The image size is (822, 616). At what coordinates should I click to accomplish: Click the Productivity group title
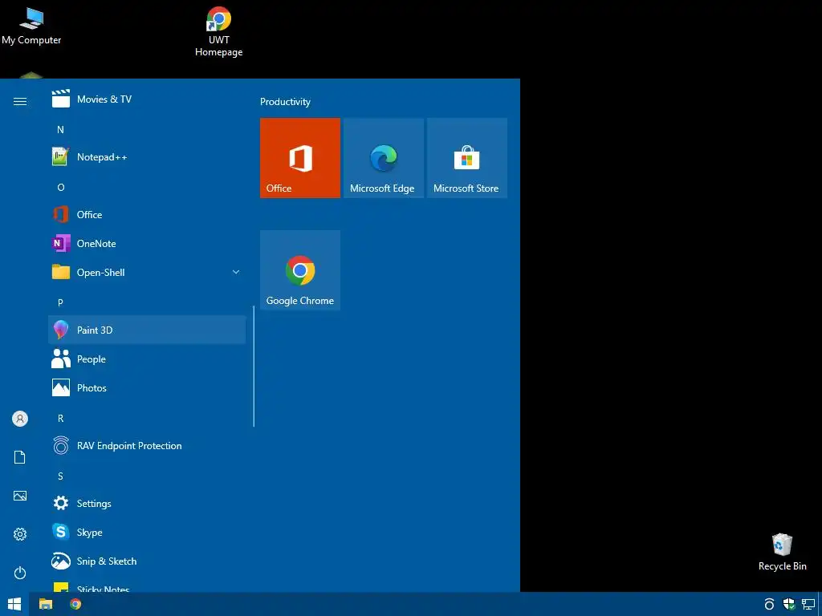click(x=285, y=102)
